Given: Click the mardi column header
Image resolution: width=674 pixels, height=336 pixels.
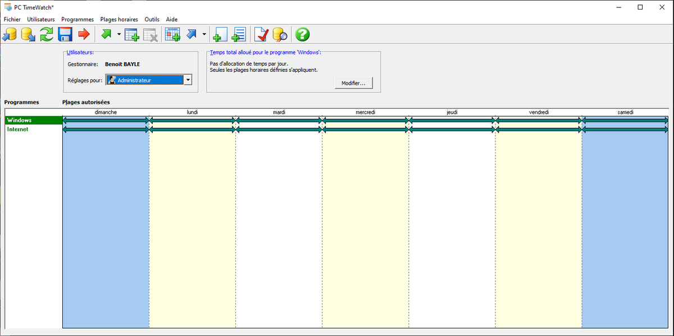Looking at the screenshot, I should coord(279,112).
